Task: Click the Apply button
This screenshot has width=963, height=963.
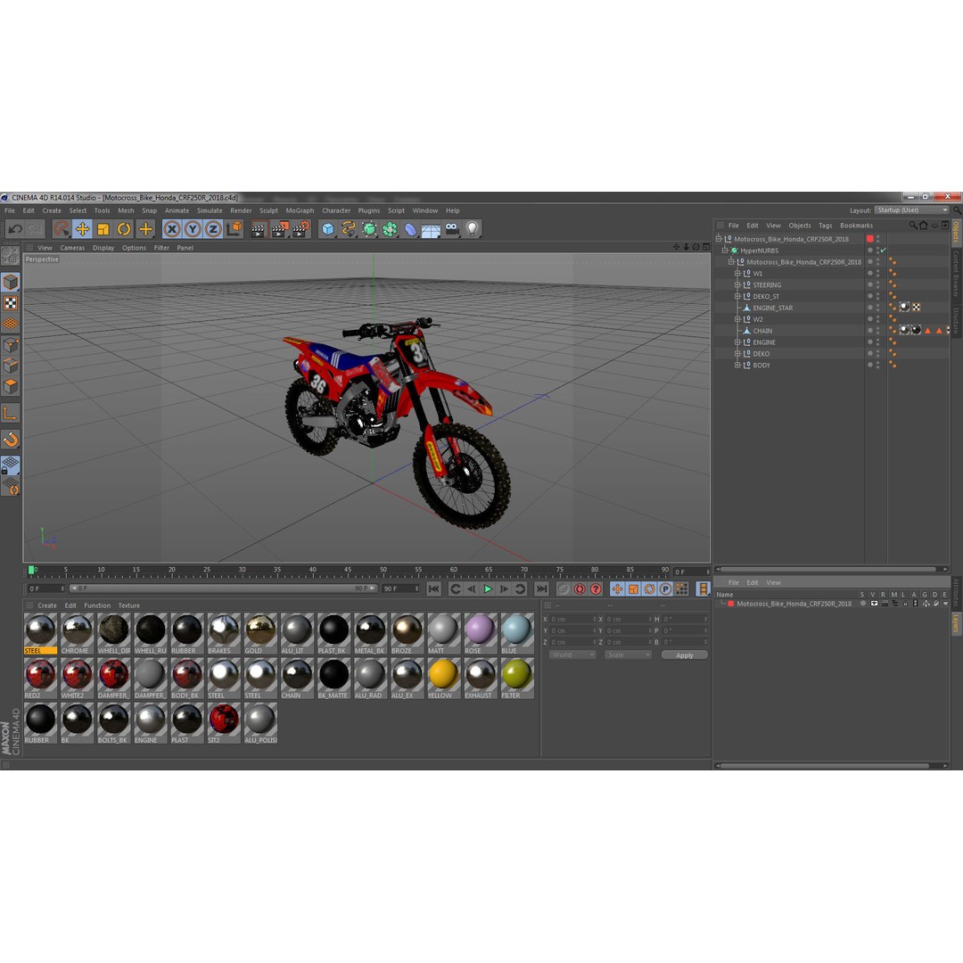Action: click(684, 655)
